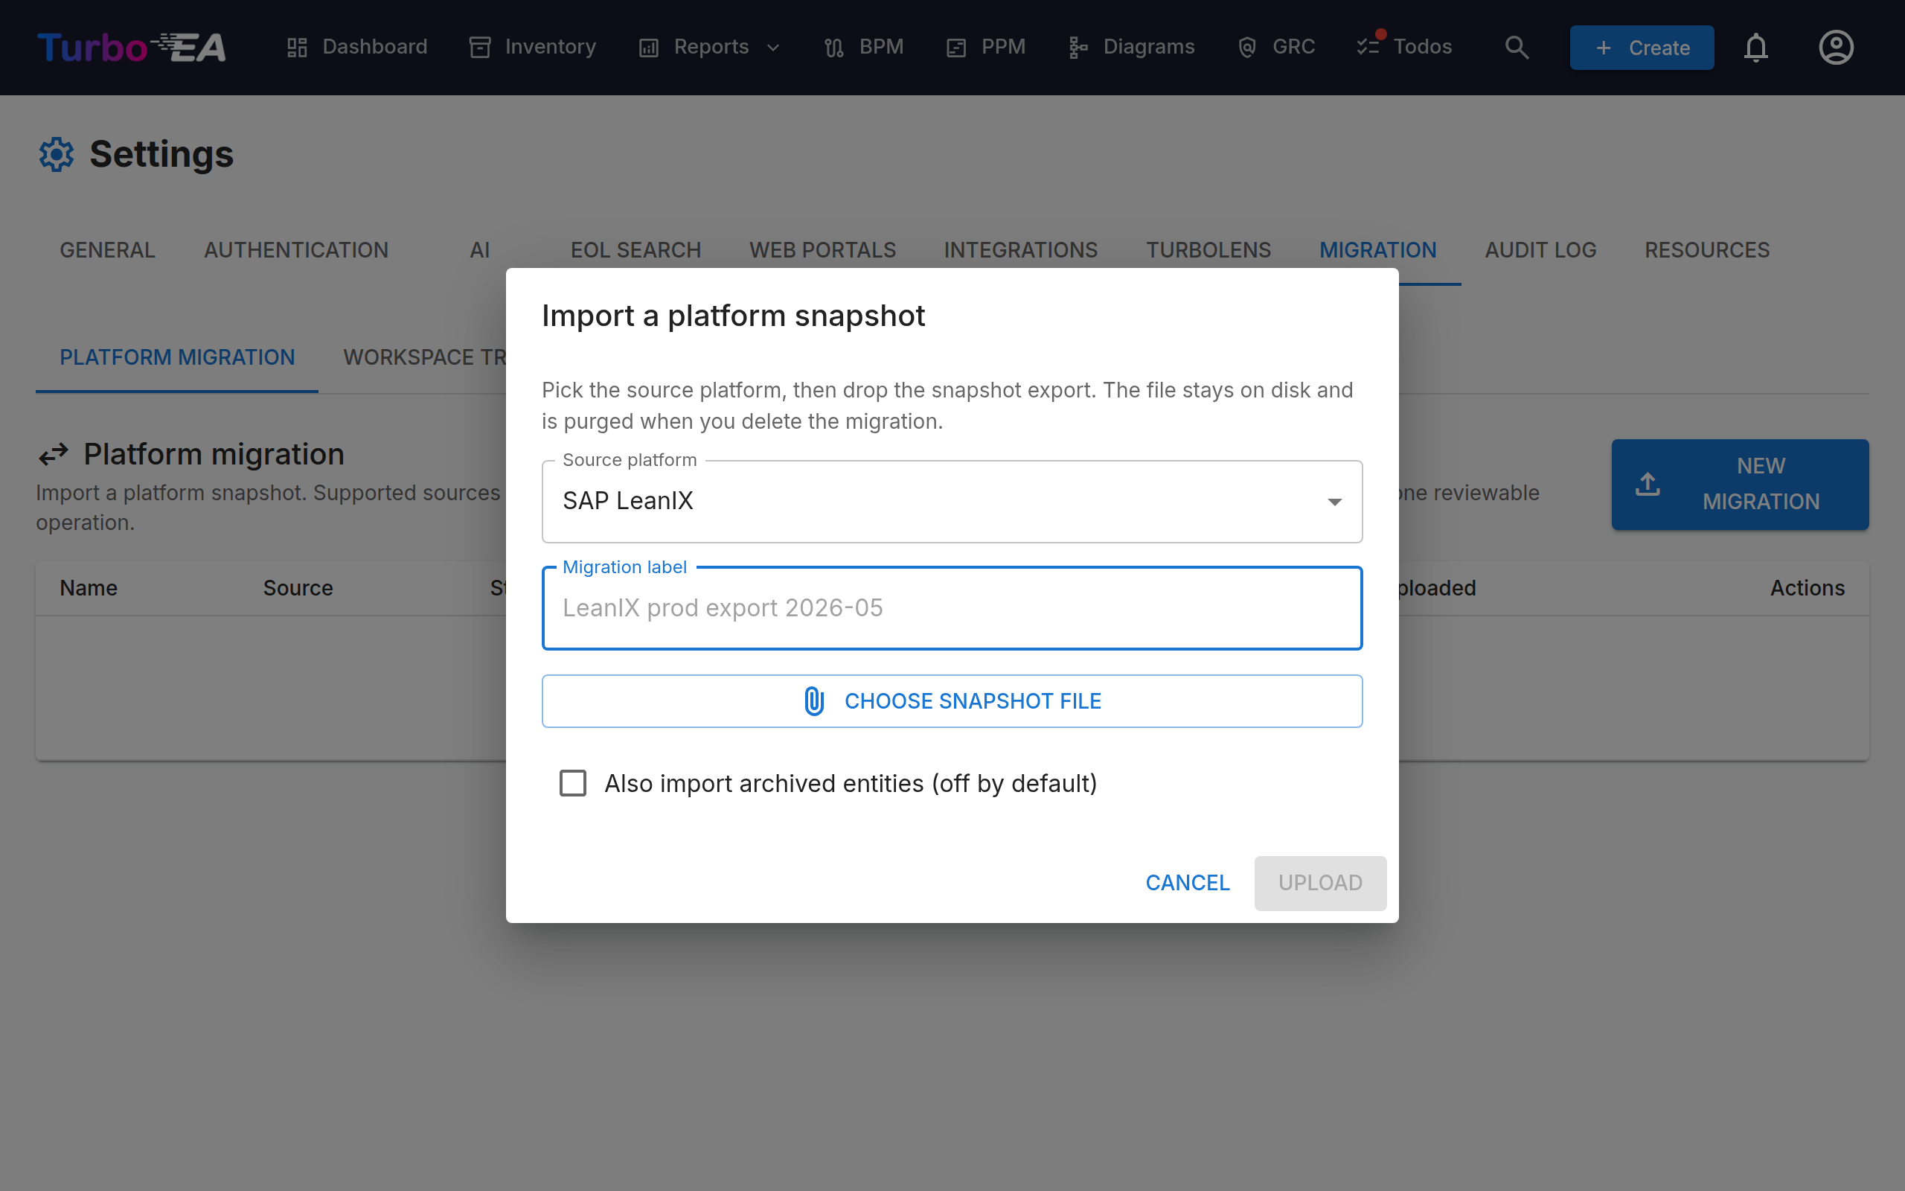The height and width of the screenshot is (1191, 1905).
Task: Open the Inventory nav item
Action: [x=533, y=47]
